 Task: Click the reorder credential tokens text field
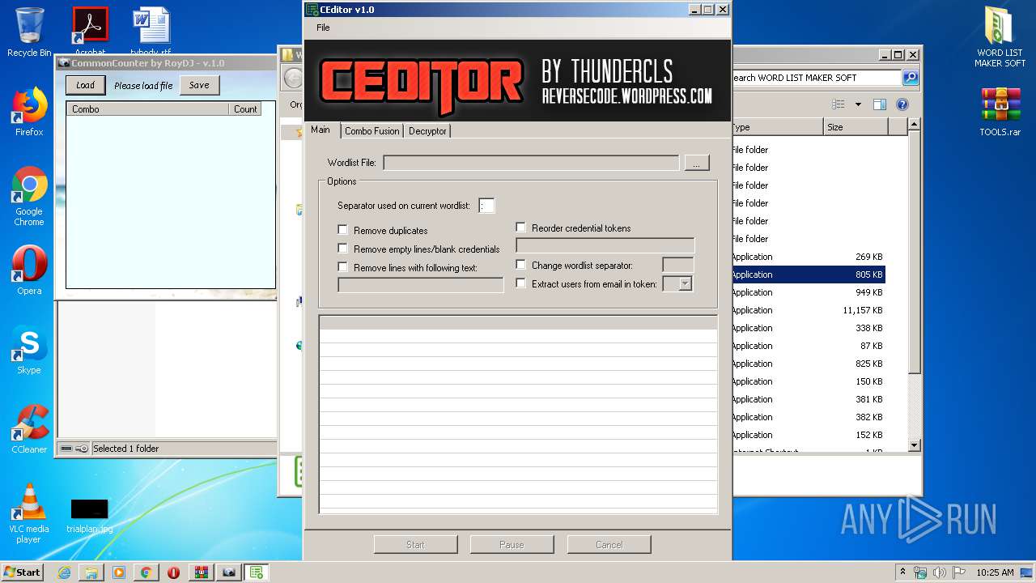pos(605,245)
